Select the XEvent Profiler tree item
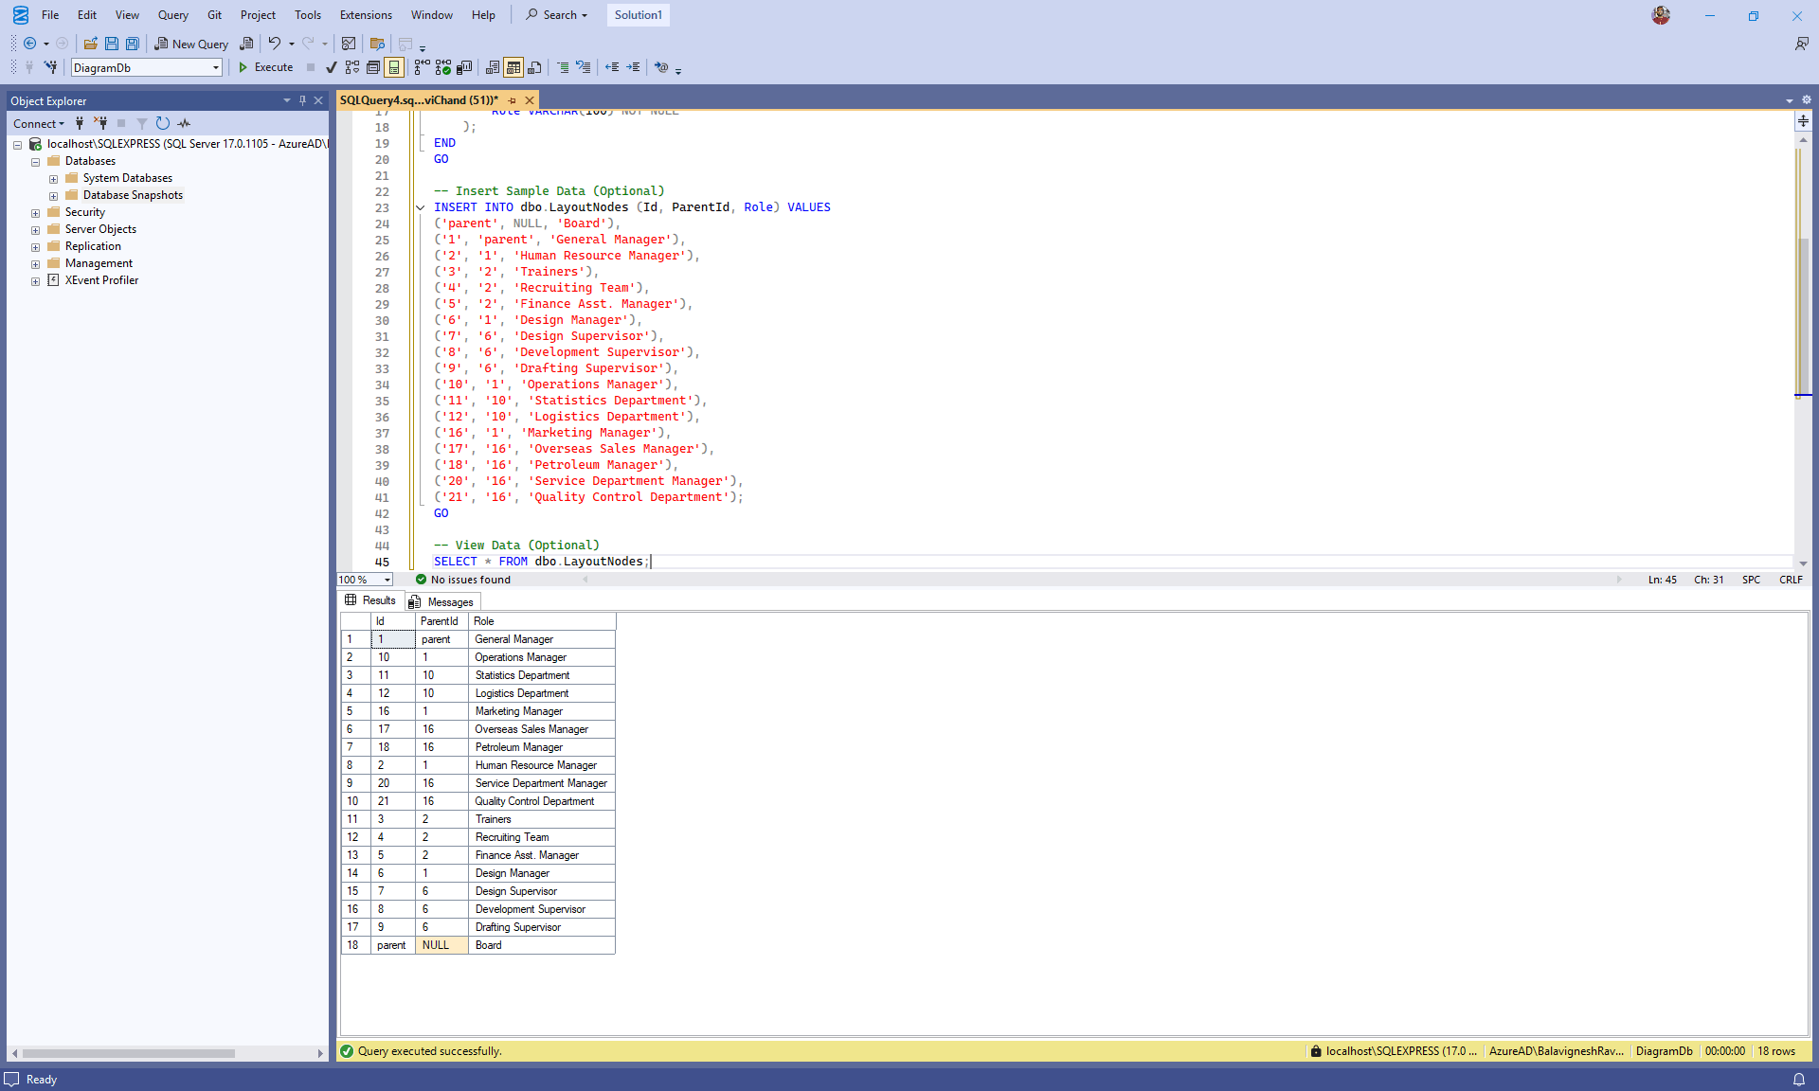 (101, 280)
